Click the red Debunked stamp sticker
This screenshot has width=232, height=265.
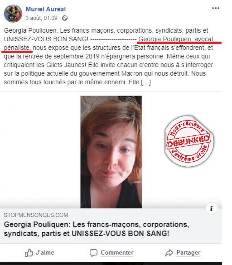[x=189, y=141]
